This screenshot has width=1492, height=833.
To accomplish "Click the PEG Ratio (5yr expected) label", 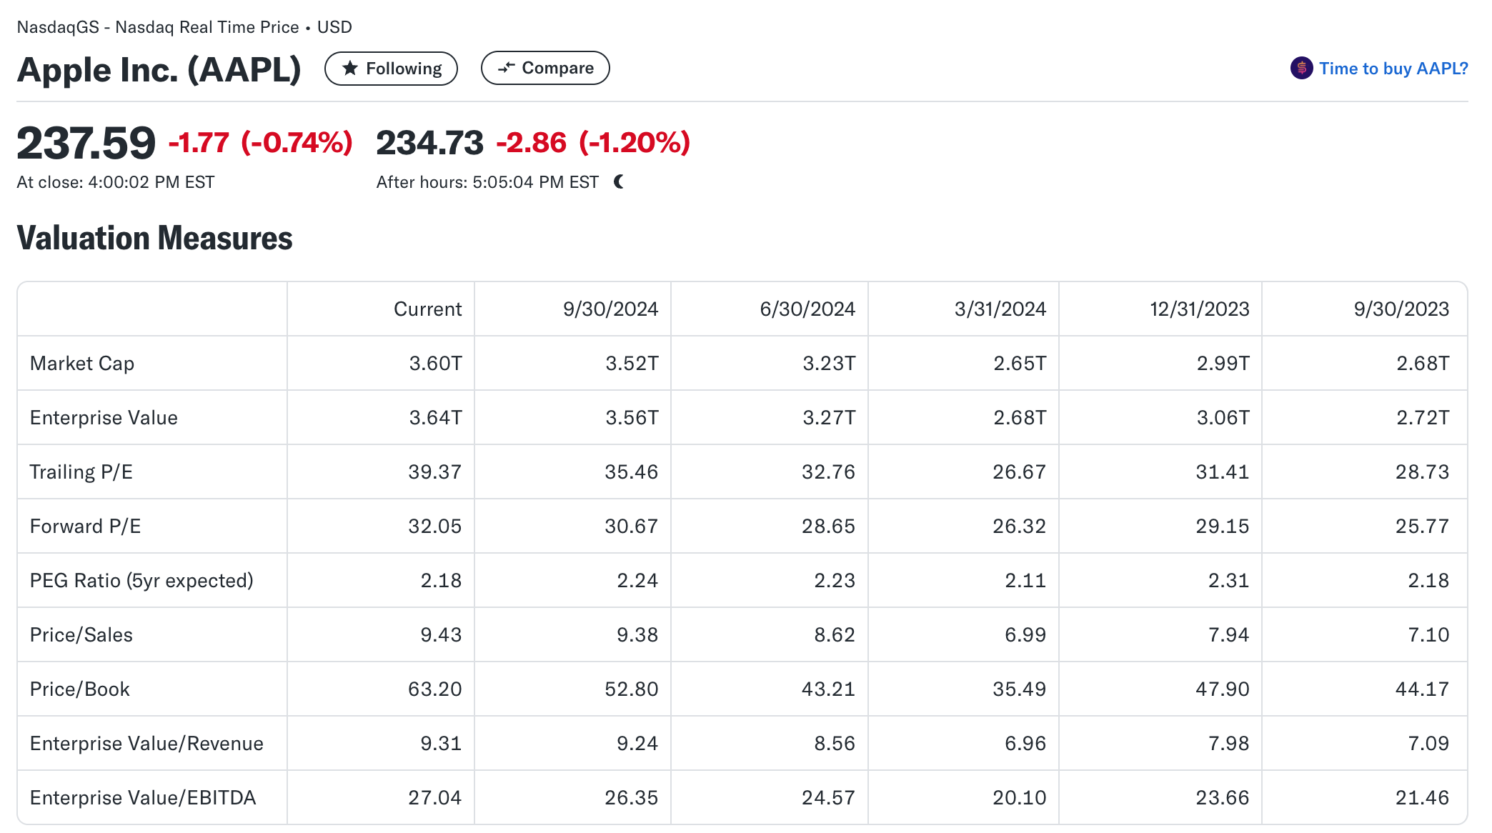I will click(x=141, y=581).
